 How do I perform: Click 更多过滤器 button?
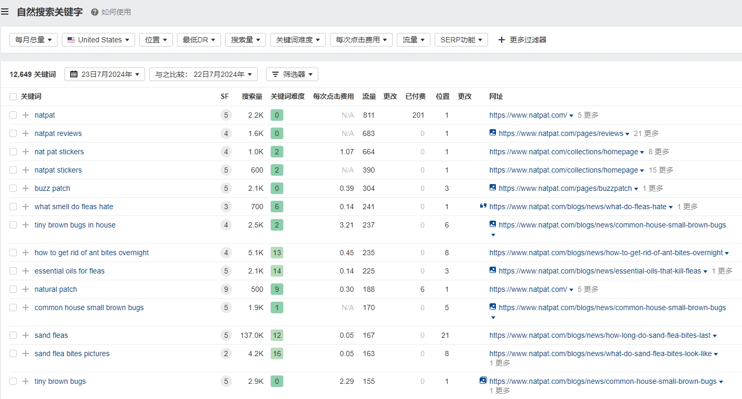[x=522, y=40]
